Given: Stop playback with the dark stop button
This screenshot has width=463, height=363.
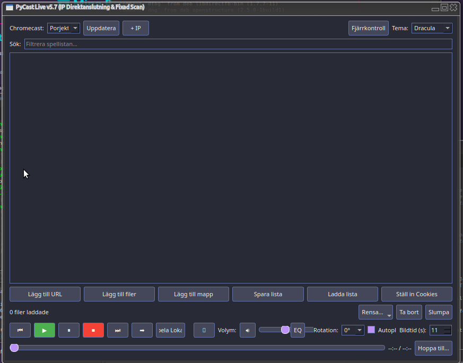Looking at the screenshot, I should pyautogui.click(x=69, y=330).
